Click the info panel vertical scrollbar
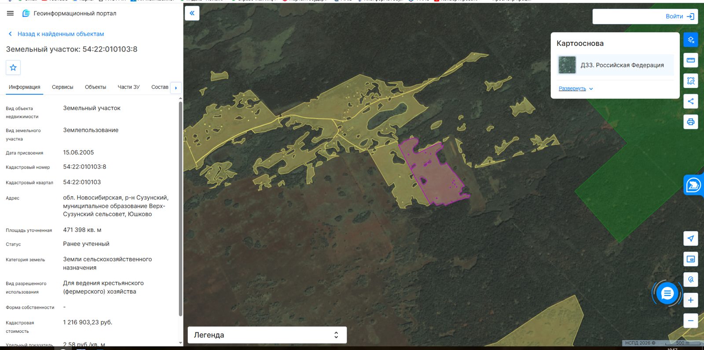This screenshot has height=350, width=704. (180, 209)
